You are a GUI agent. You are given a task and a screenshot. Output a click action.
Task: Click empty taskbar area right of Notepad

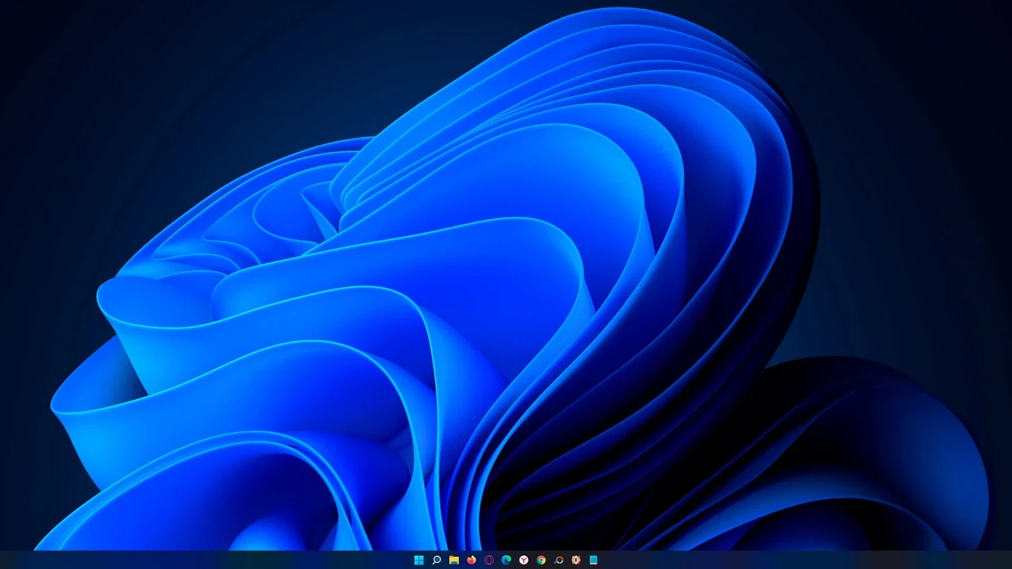point(791,560)
